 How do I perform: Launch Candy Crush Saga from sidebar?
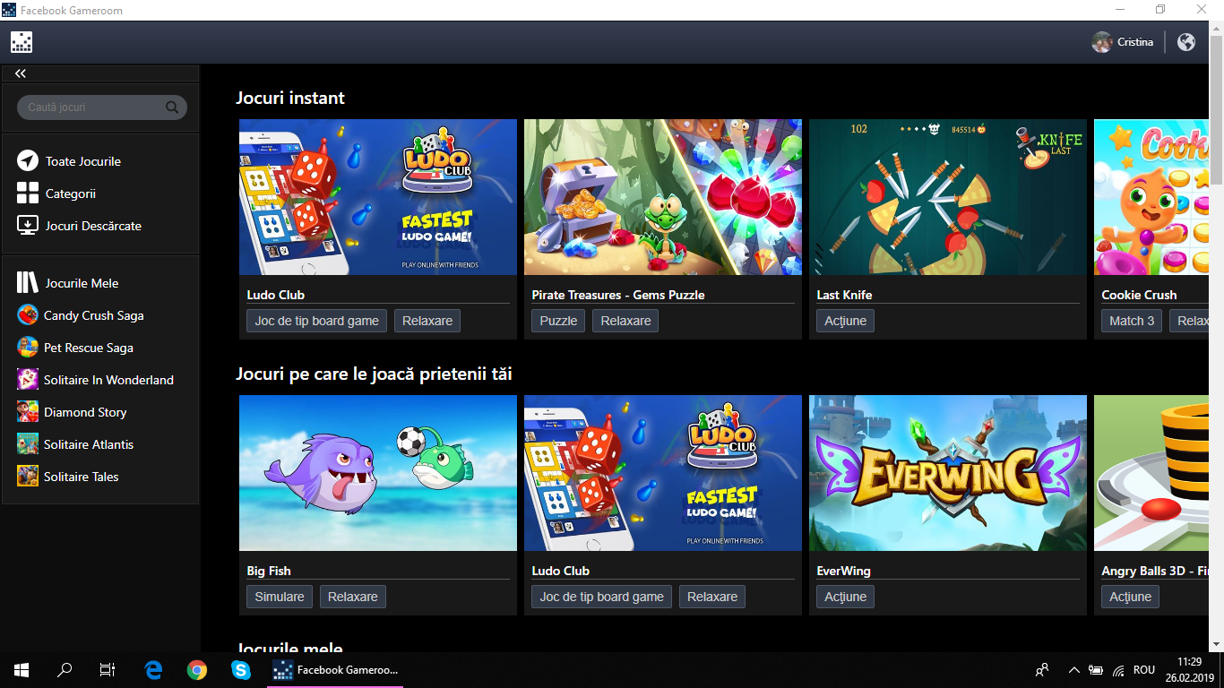[x=94, y=315]
